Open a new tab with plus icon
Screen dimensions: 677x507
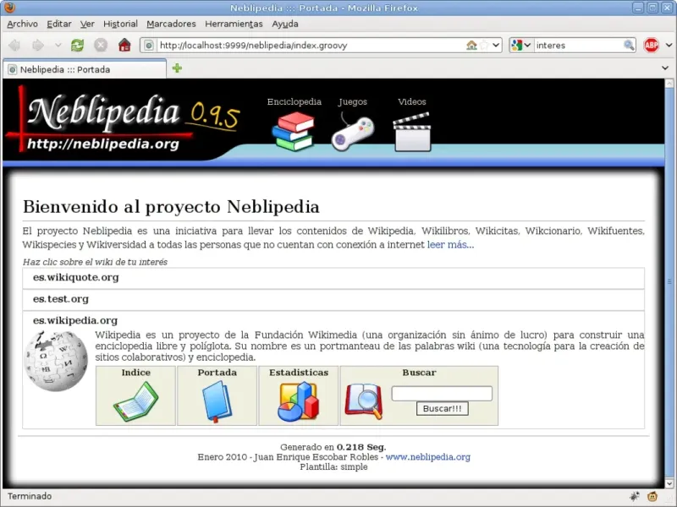click(177, 68)
